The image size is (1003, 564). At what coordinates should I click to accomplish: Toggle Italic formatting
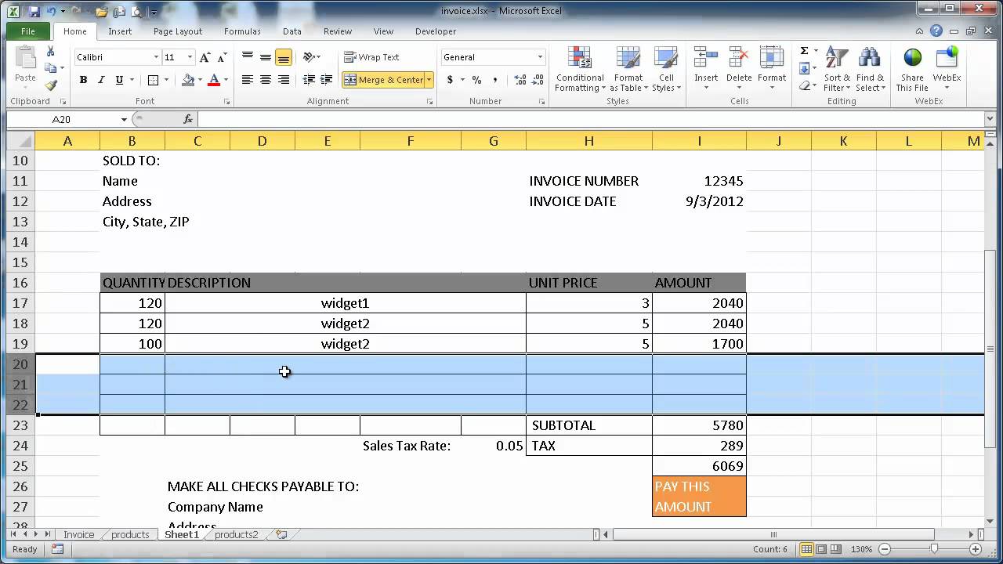click(x=101, y=80)
